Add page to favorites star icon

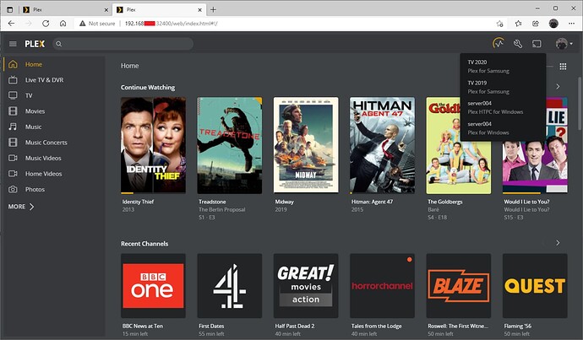point(499,24)
